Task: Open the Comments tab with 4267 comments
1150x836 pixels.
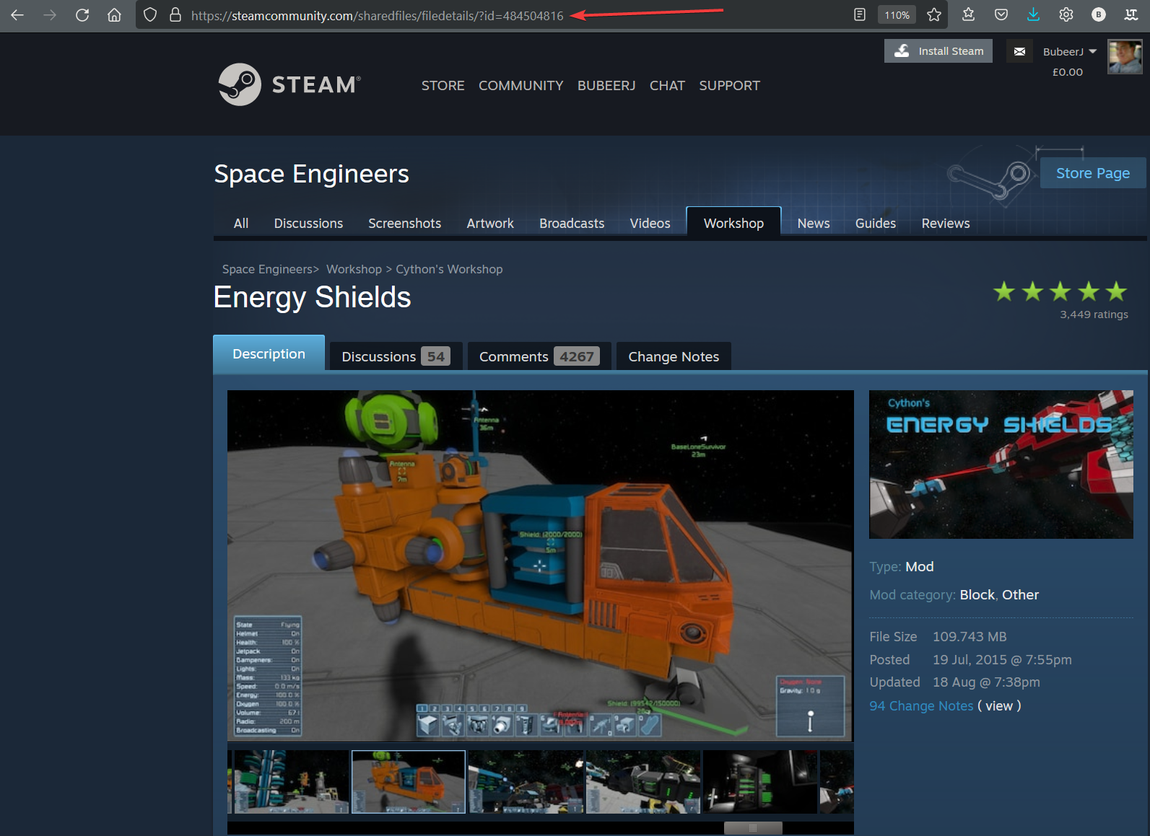Action: coord(539,357)
